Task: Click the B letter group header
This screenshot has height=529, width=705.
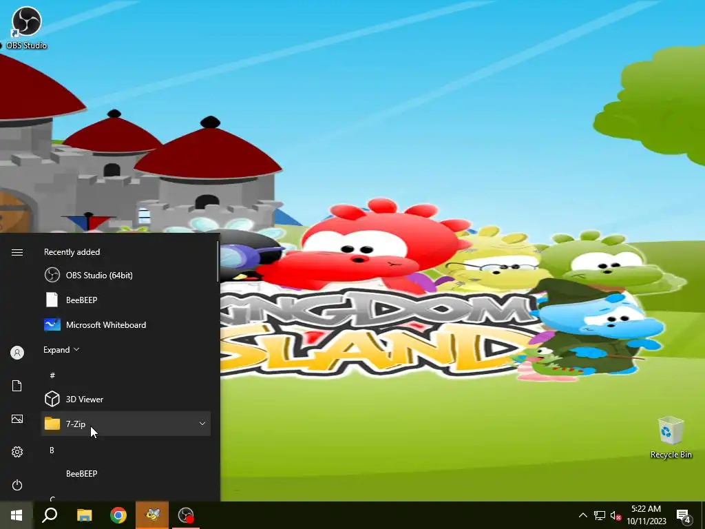Action: click(52, 450)
